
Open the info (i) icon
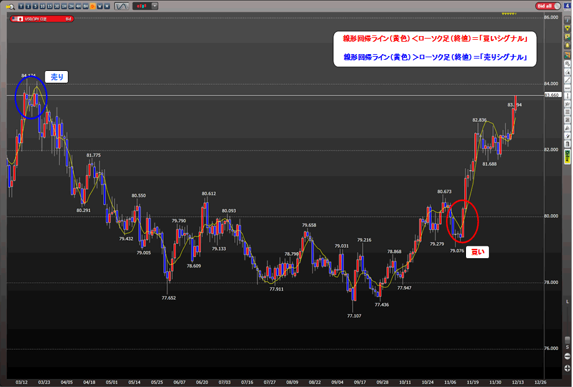coord(568,21)
